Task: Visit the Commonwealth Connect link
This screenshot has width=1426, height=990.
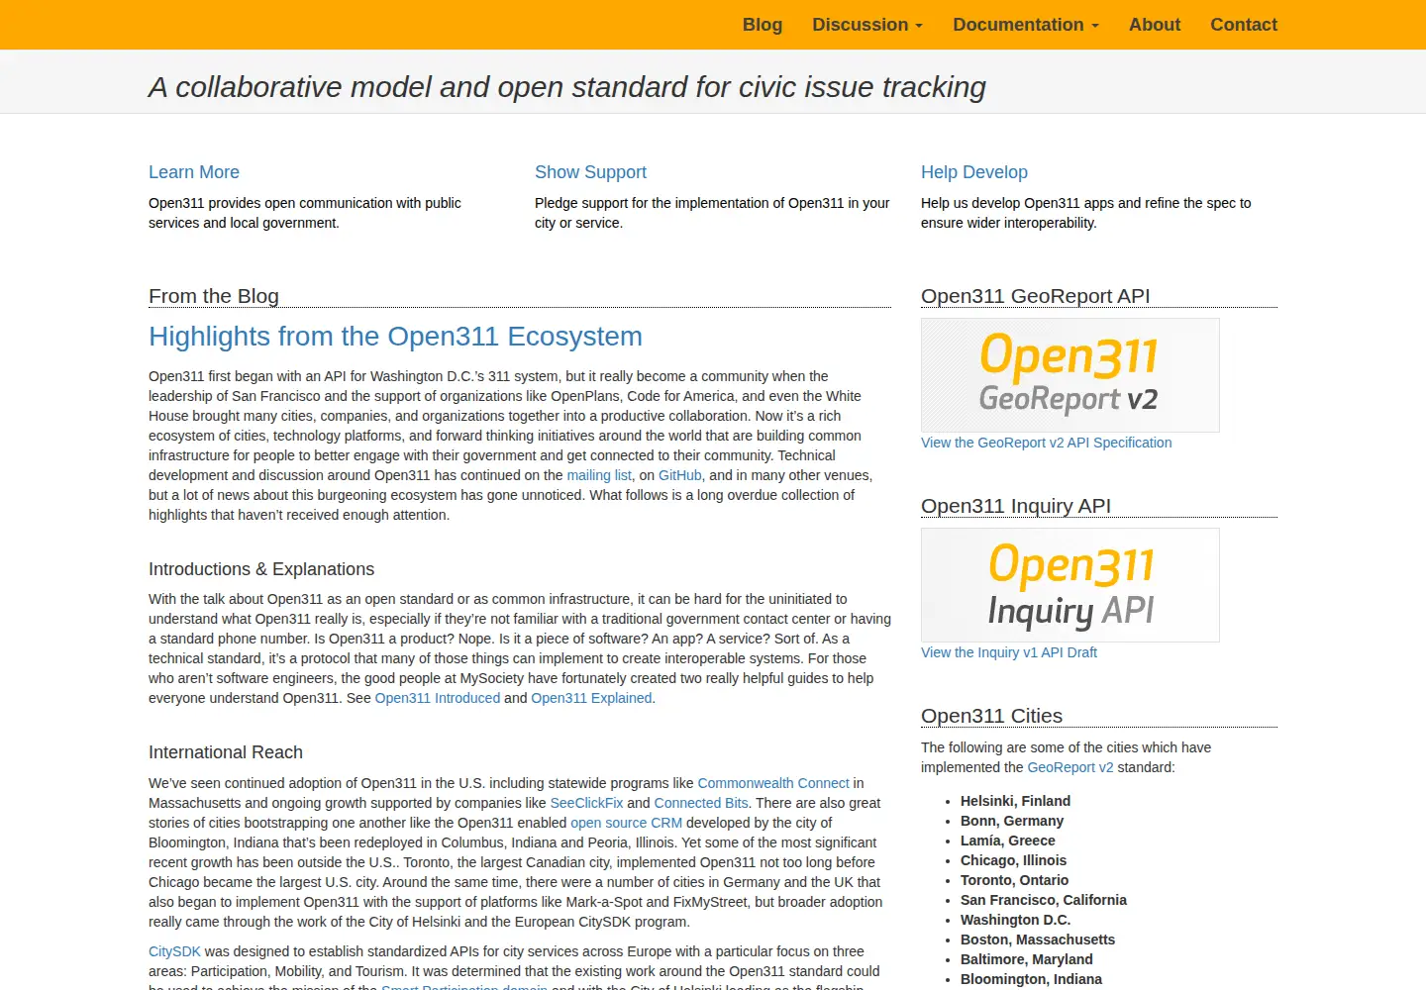Action: click(x=773, y=783)
